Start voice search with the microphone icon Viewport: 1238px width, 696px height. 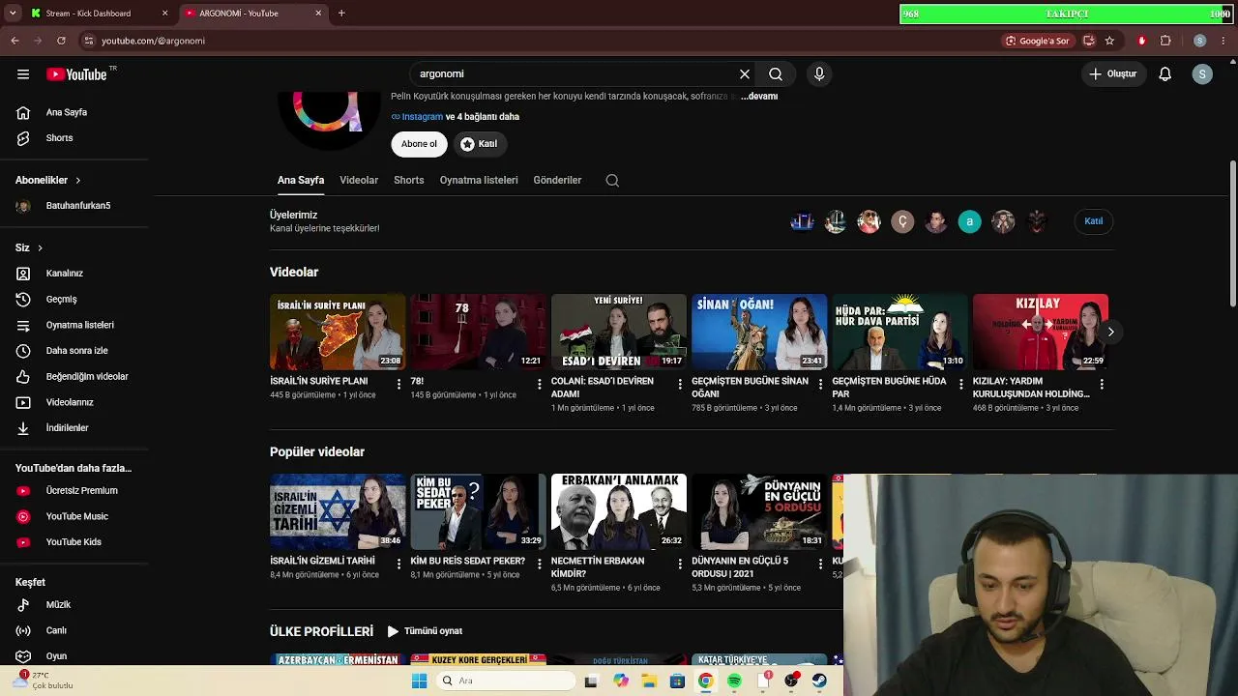(819, 74)
